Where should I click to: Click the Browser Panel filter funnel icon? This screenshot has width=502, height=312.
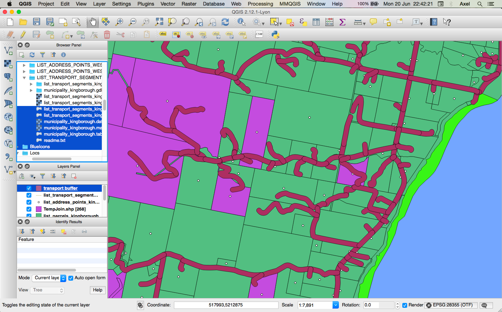42,55
